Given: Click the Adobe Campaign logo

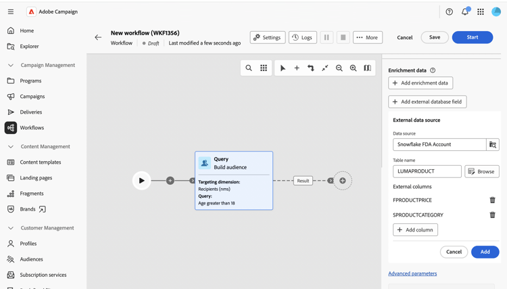Looking at the screenshot, I should coord(31,12).
